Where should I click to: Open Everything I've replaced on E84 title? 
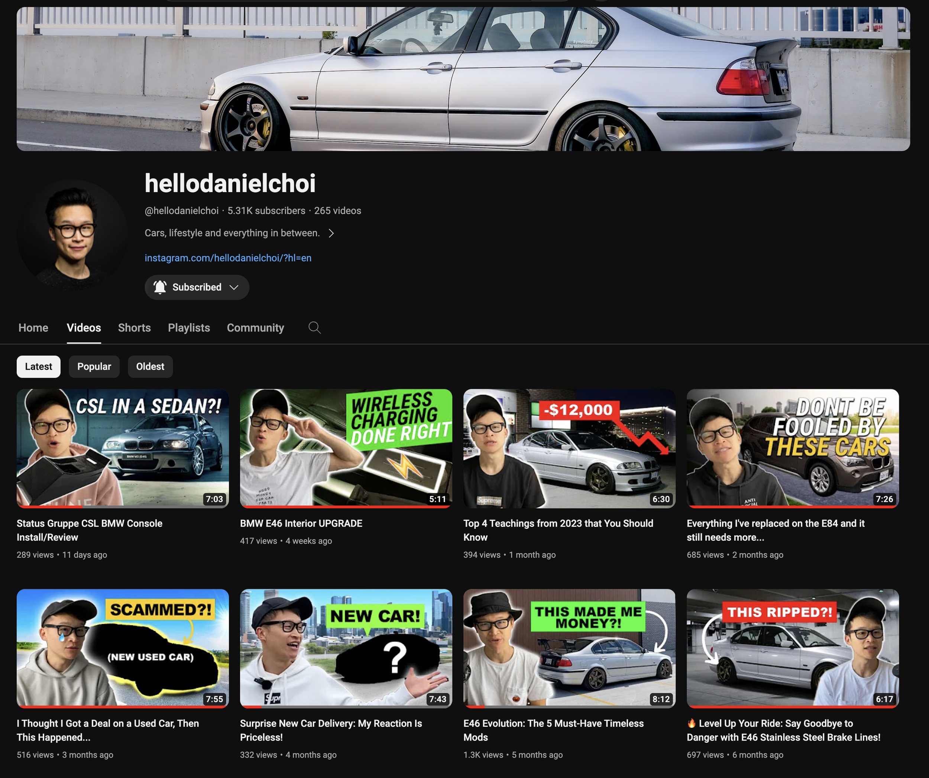(x=776, y=530)
